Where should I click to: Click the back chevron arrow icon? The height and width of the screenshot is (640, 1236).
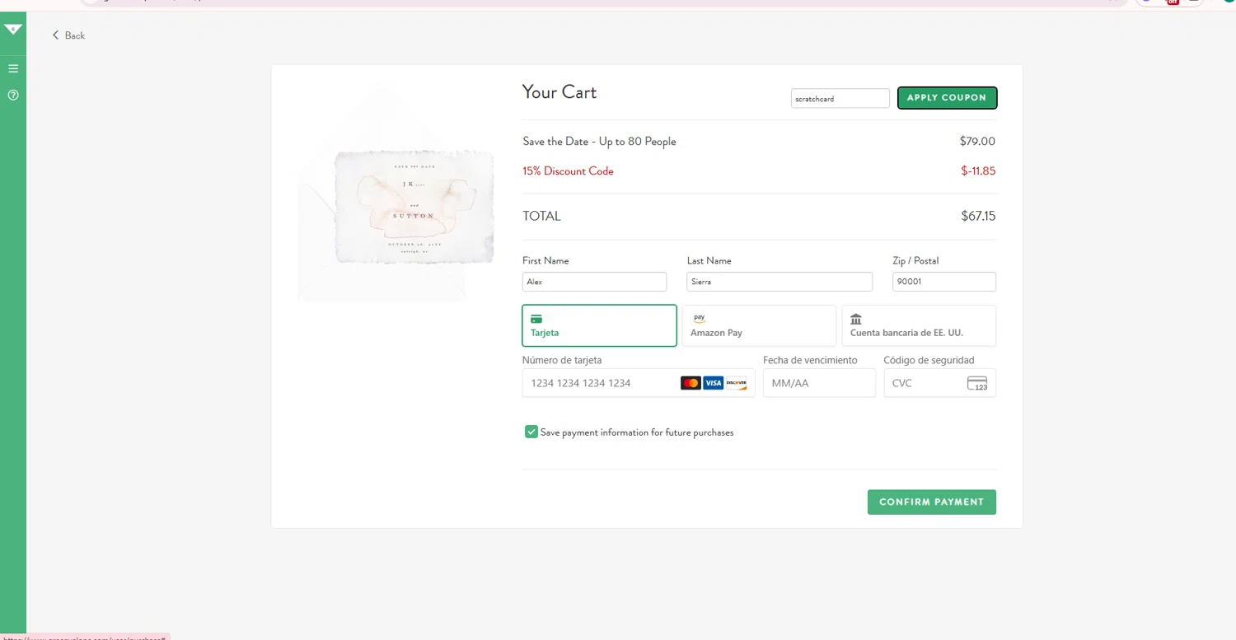(x=56, y=35)
